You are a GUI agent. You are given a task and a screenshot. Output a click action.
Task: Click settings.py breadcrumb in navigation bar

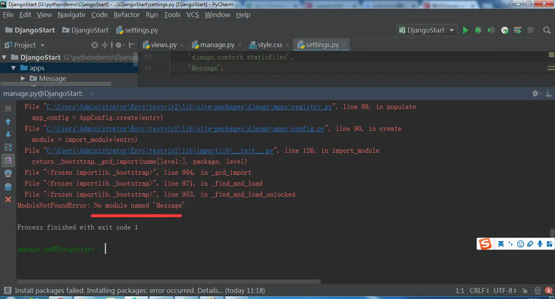(x=137, y=30)
